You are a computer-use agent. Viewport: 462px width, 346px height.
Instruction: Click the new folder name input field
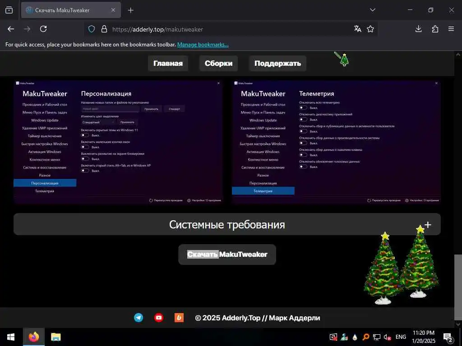point(110,109)
